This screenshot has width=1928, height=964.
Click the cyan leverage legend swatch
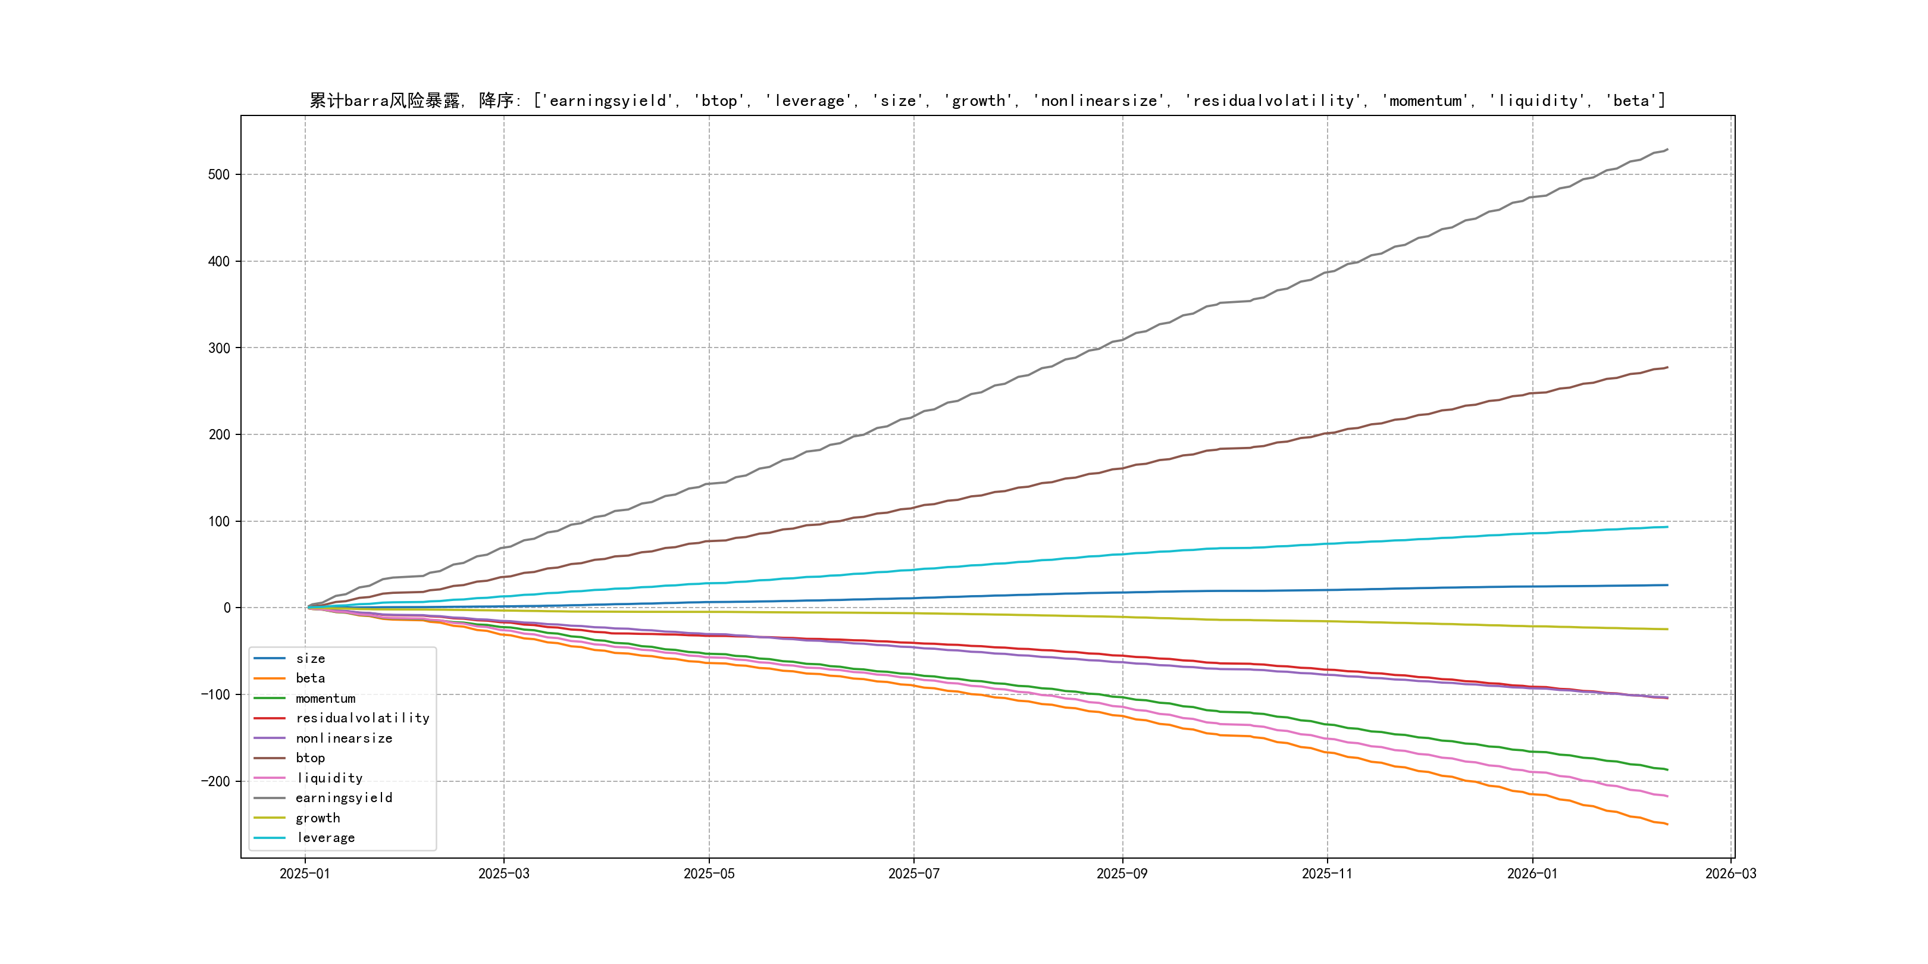coord(270,837)
